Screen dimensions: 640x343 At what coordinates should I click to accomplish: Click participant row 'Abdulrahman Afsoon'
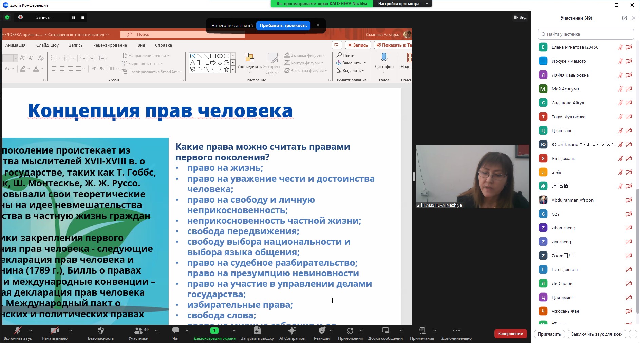click(x=586, y=200)
